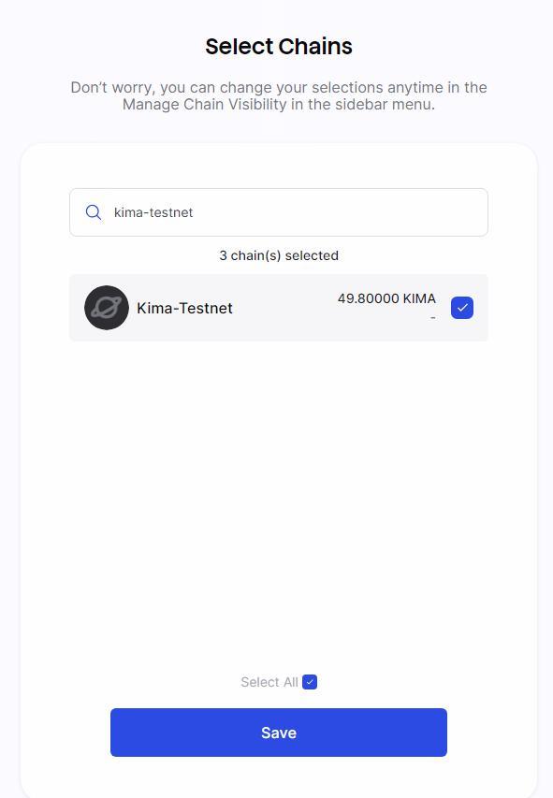The width and height of the screenshot is (553, 798).
Task: Click the Select All label text
Action: pyautogui.click(x=269, y=681)
